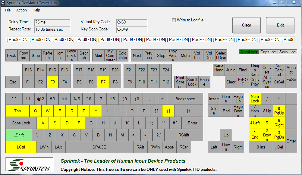302x175 pixels.
Task: Click the SPACE bar key
Action: click(x=99, y=147)
